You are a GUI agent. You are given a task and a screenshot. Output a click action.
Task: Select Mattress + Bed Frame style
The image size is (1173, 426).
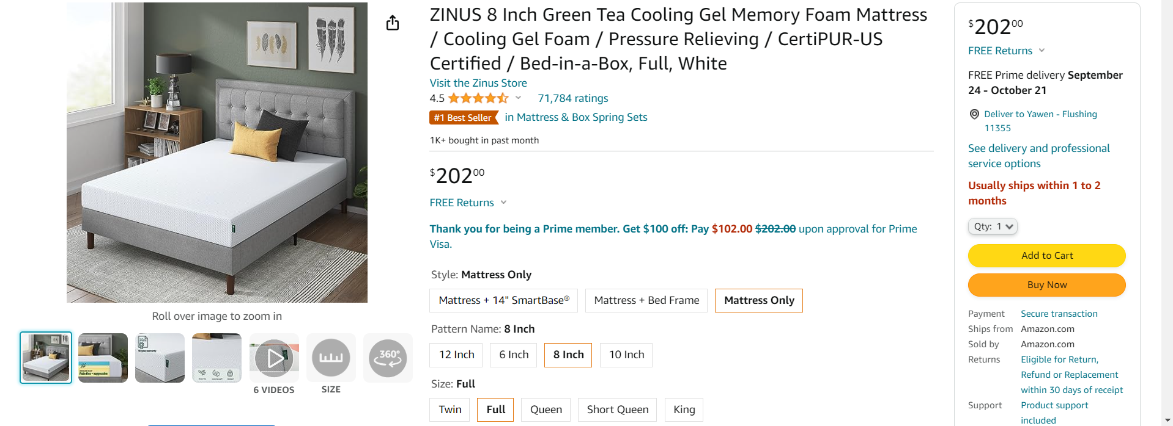[x=646, y=300]
